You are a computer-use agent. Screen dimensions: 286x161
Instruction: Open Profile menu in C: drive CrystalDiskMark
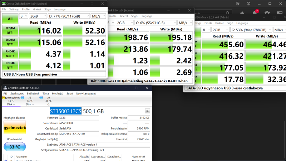click(113, 16)
